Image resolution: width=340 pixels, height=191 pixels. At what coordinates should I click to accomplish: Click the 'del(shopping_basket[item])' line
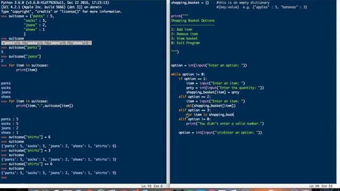211,106
